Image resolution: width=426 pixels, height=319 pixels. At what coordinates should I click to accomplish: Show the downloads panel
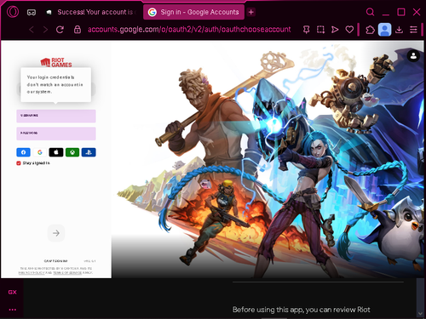click(399, 30)
